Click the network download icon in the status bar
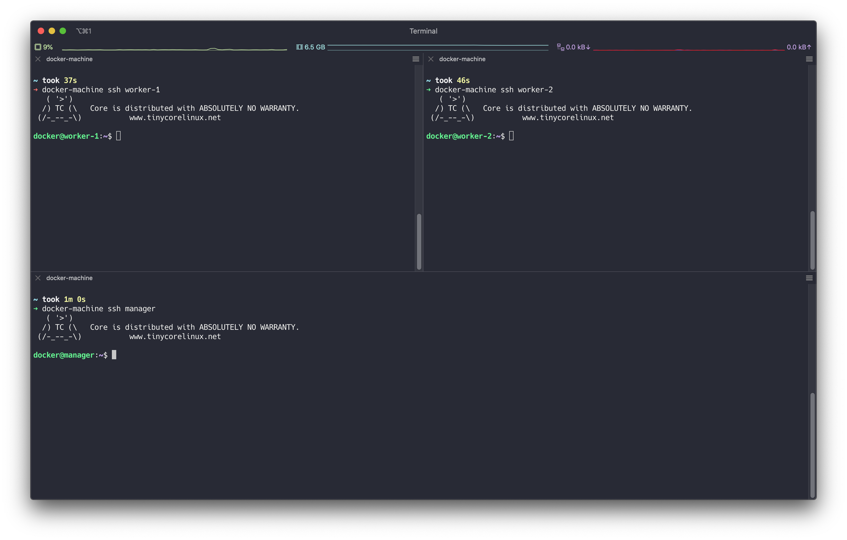The width and height of the screenshot is (847, 540). (560, 47)
